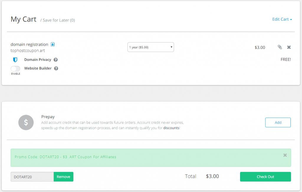Click the term selector's dropdown arrow
The image size is (302, 192).
(171, 47)
